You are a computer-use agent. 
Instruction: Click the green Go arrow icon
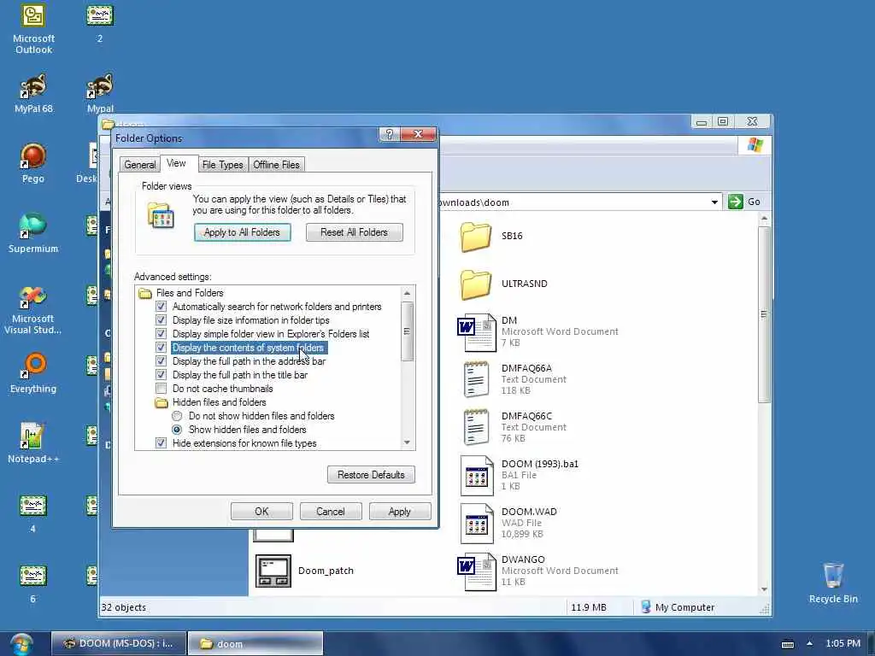[735, 202]
